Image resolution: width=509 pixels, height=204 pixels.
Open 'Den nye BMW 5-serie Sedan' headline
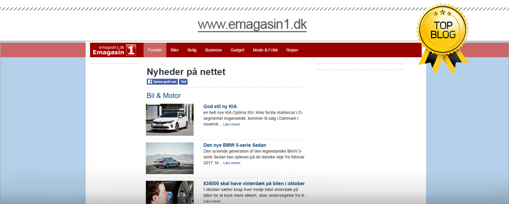235,145
